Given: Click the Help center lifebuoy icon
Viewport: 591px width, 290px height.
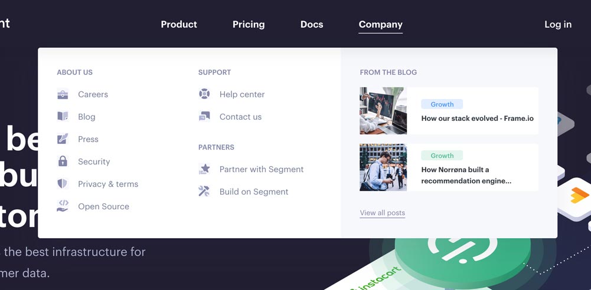Looking at the screenshot, I should coord(204,94).
